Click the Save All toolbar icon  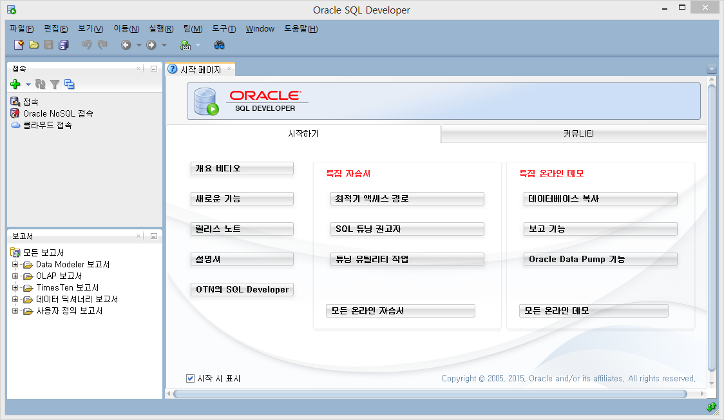click(x=64, y=44)
